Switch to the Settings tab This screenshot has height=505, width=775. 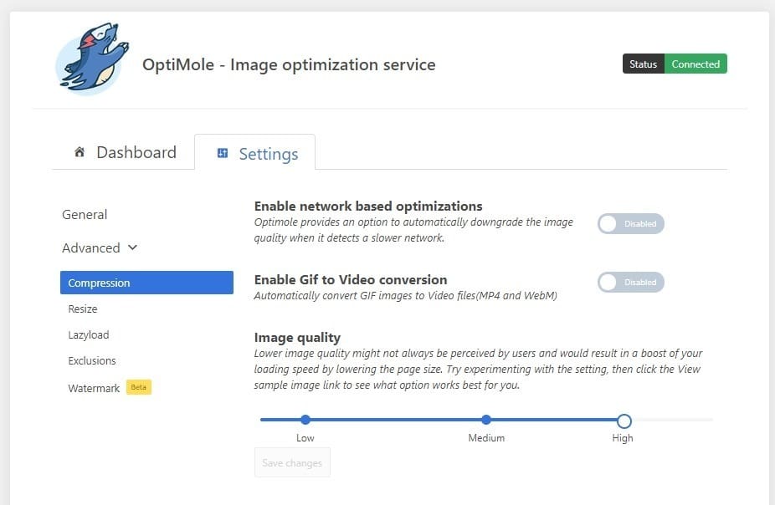[255, 152]
